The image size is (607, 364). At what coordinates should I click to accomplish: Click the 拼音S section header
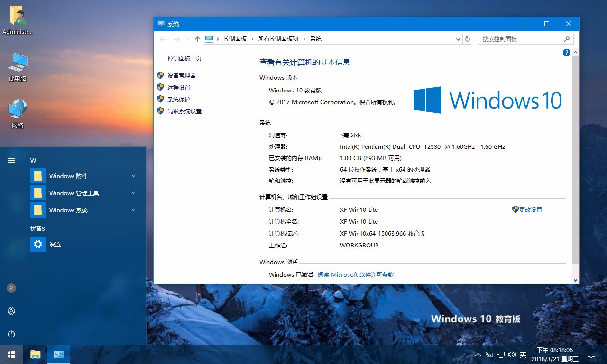[x=37, y=228]
